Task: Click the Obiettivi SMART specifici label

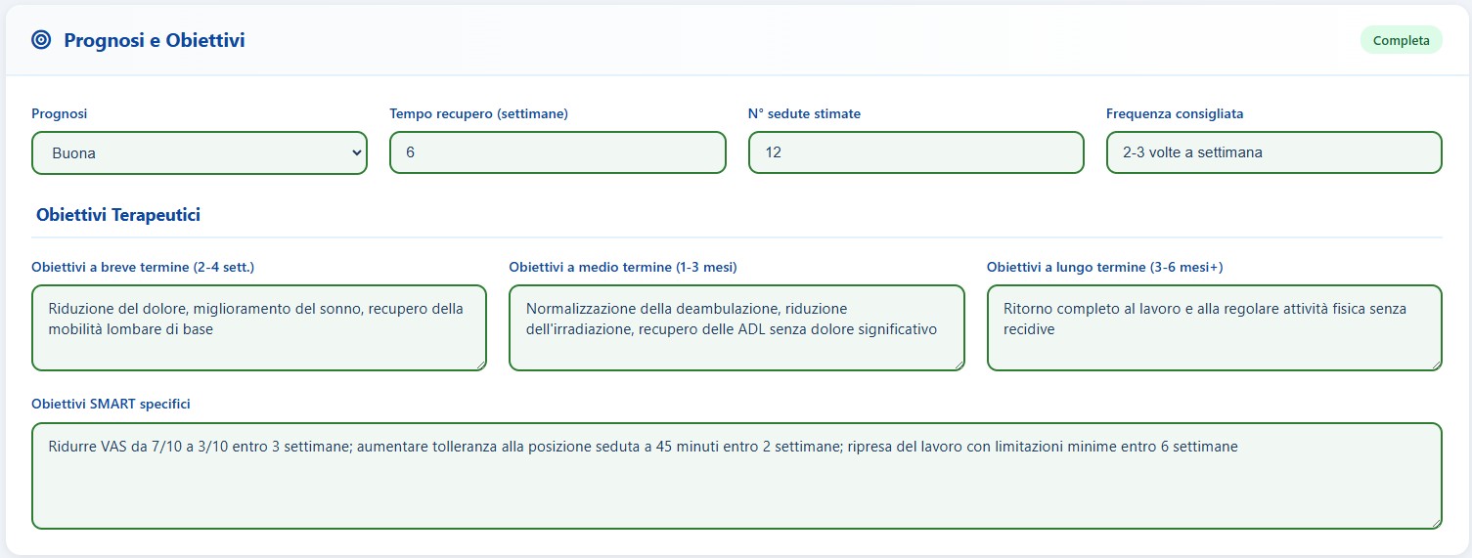Action: click(x=111, y=404)
